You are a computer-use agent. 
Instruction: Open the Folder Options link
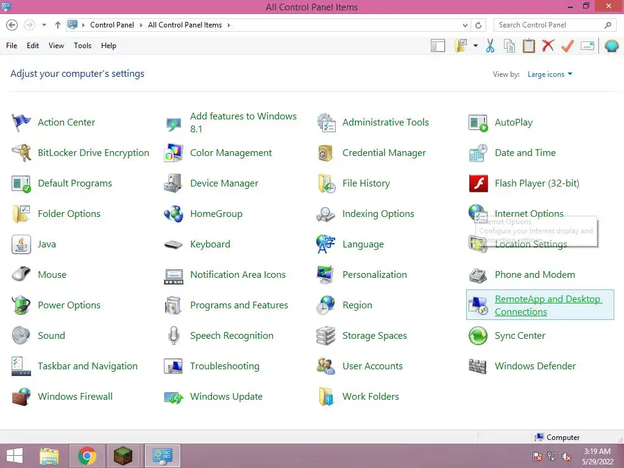[x=69, y=214]
